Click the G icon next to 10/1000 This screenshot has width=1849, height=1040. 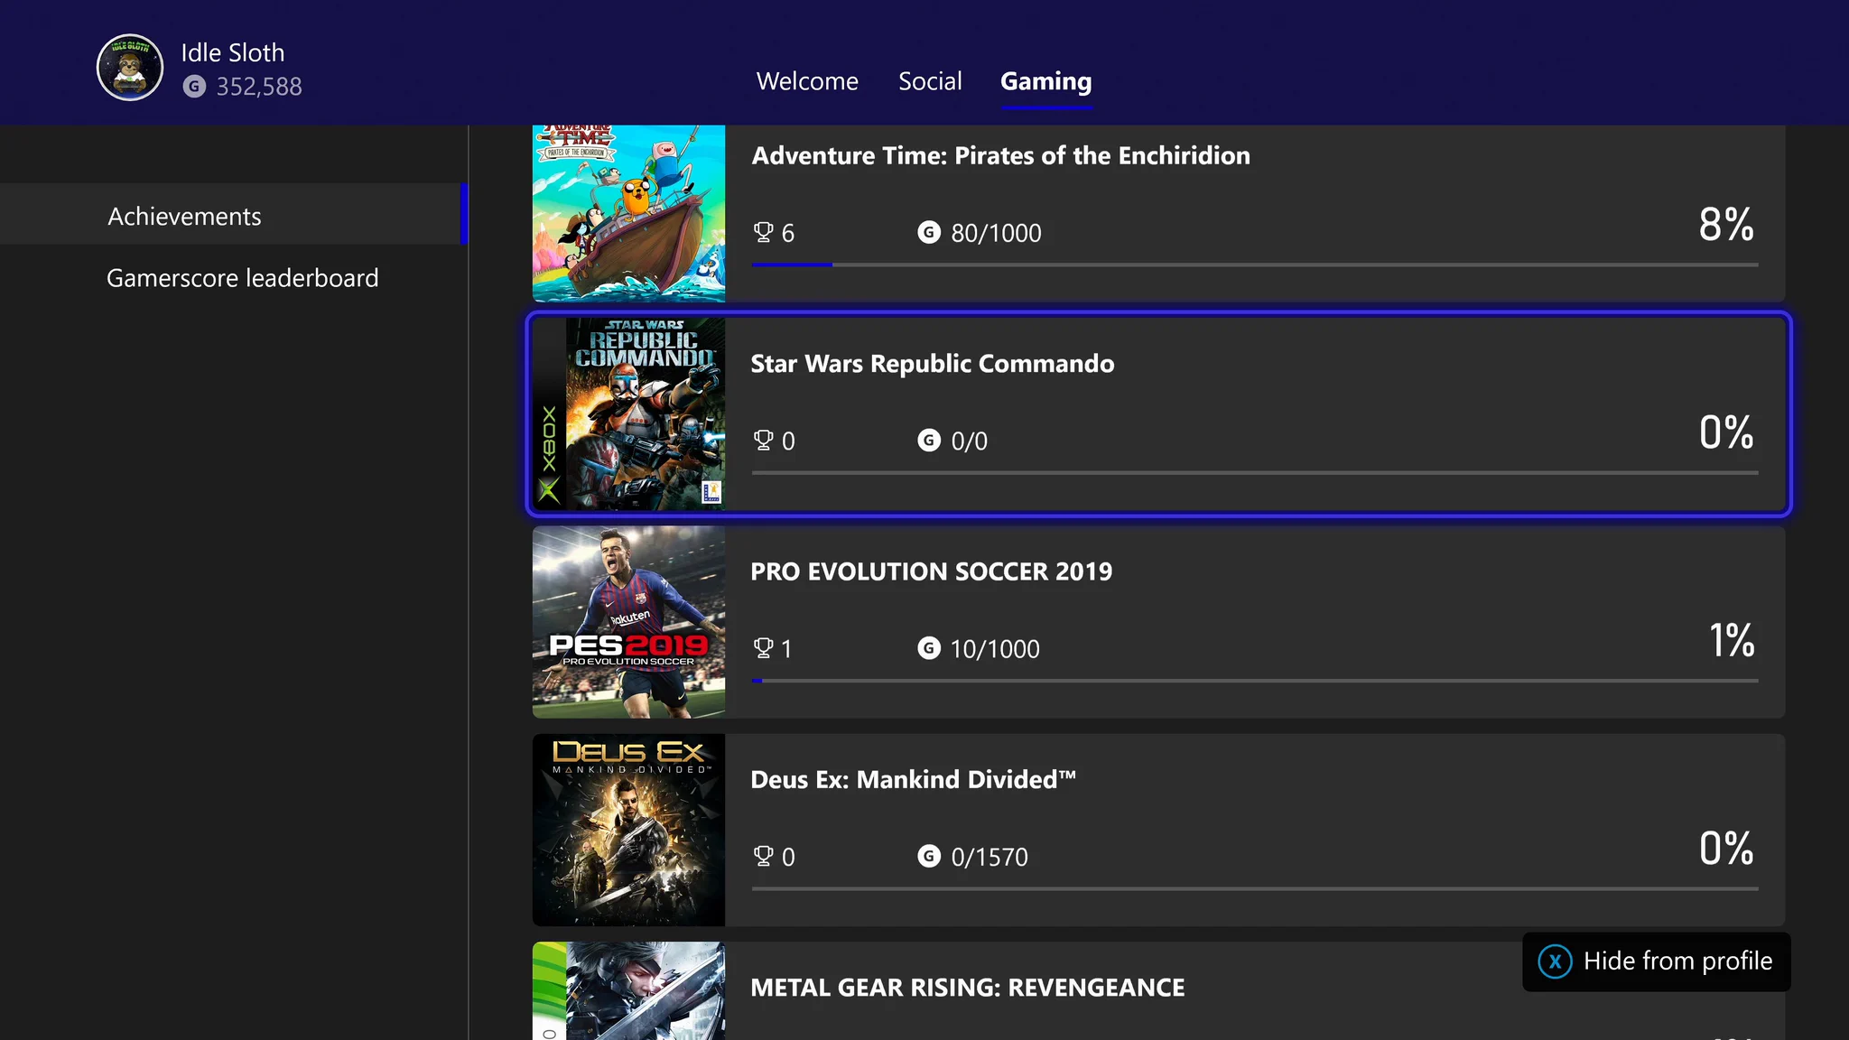[929, 648]
